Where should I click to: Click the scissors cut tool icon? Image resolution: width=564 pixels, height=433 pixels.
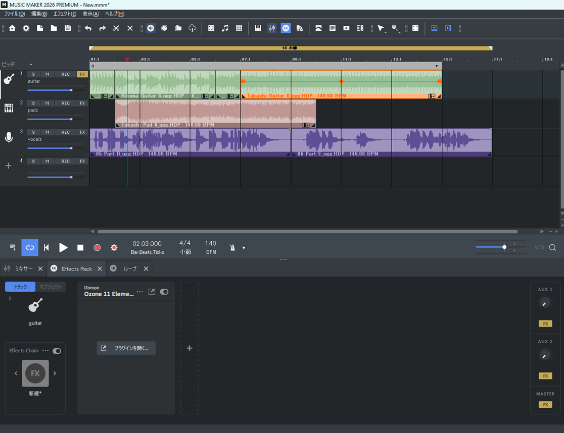pyautogui.click(x=116, y=28)
